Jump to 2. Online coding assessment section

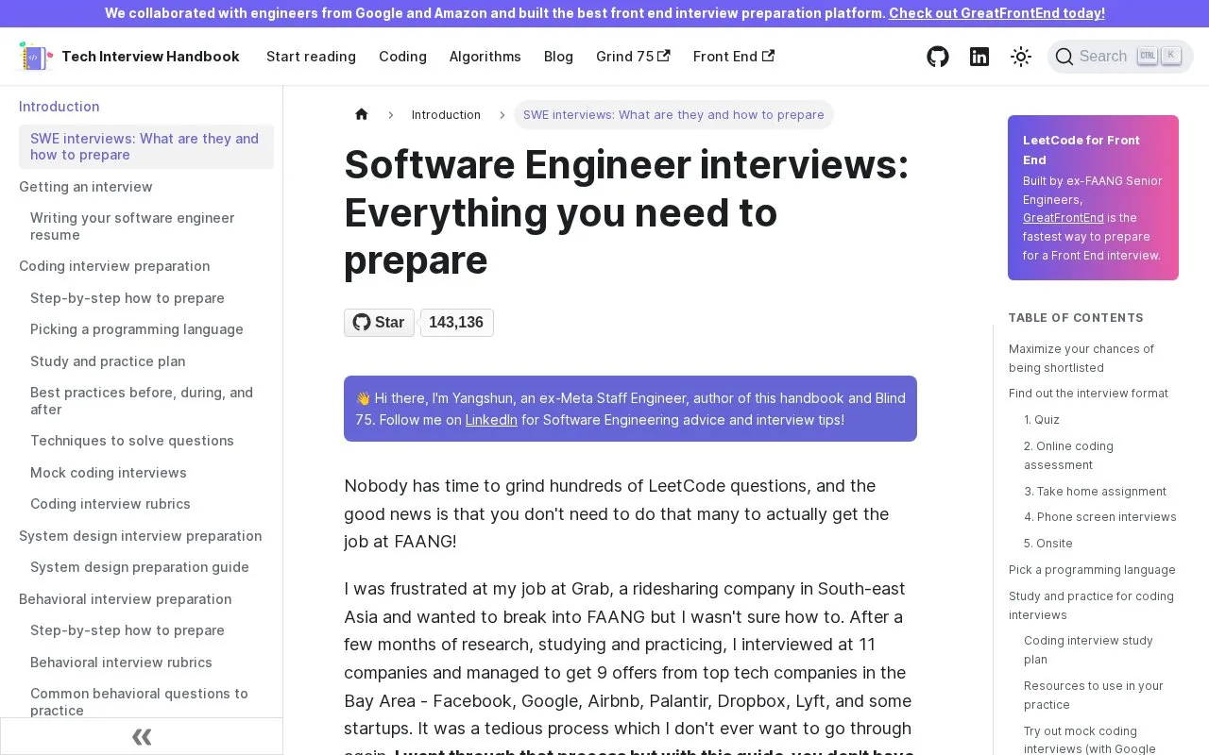coord(1068,456)
